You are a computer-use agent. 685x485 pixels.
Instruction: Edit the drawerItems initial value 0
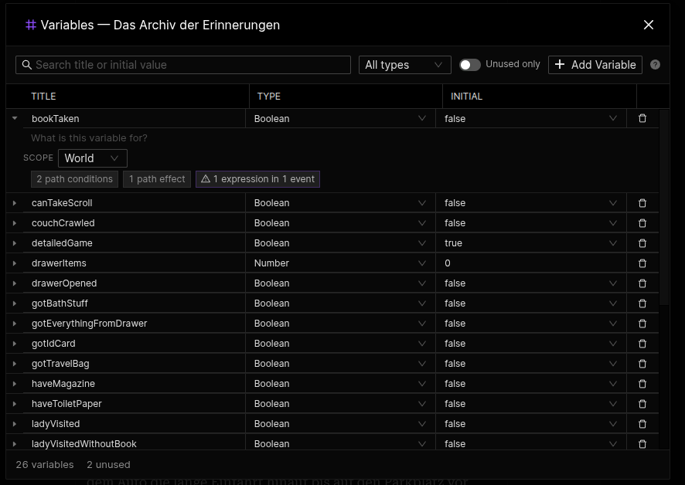531,263
